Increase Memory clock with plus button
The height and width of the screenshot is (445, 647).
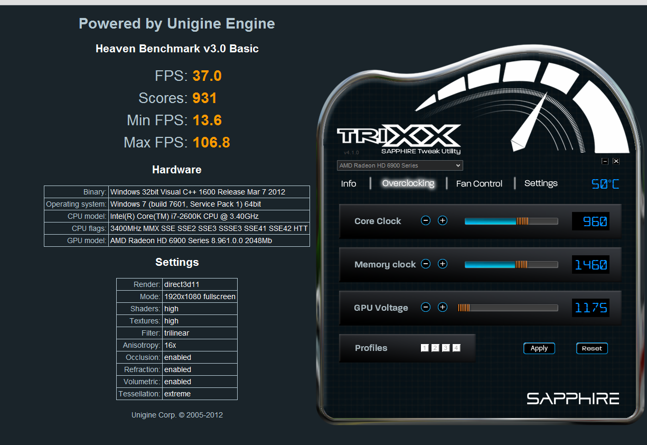(x=443, y=264)
